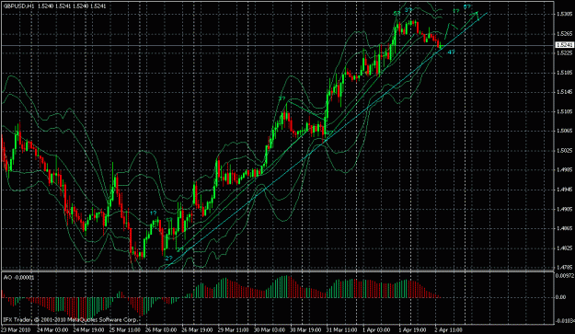
Task: Click the 23 Mar 2010 date label
Action: (17, 329)
